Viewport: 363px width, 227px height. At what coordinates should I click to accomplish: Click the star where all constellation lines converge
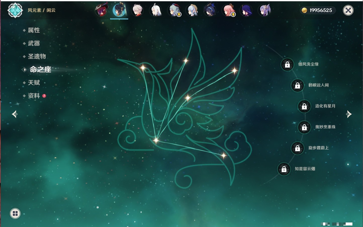(x=156, y=140)
